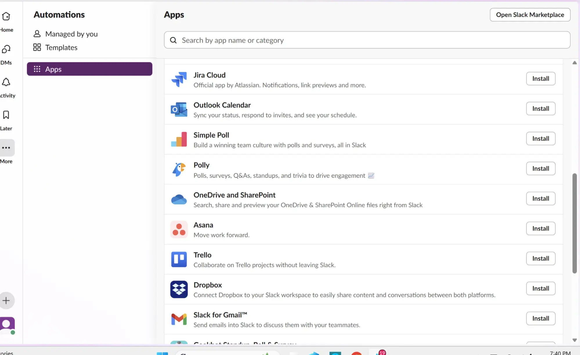The height and width of the screenshot is (355, 580).
Task: Click the Trello app logo
Action: coord(178,259)
